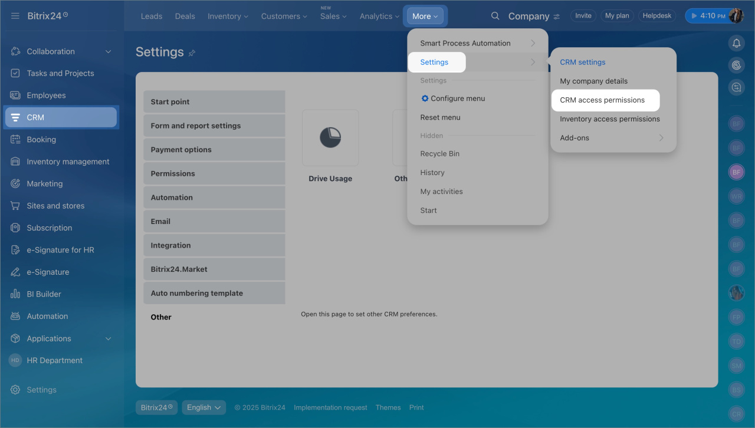Click the Invite button
The image size is (755, 428).
tap(583, 16)
